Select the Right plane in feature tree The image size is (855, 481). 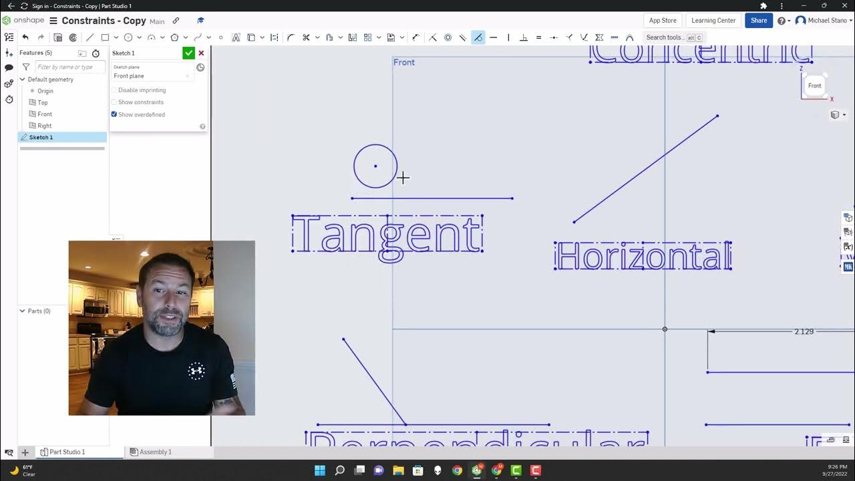45,126
